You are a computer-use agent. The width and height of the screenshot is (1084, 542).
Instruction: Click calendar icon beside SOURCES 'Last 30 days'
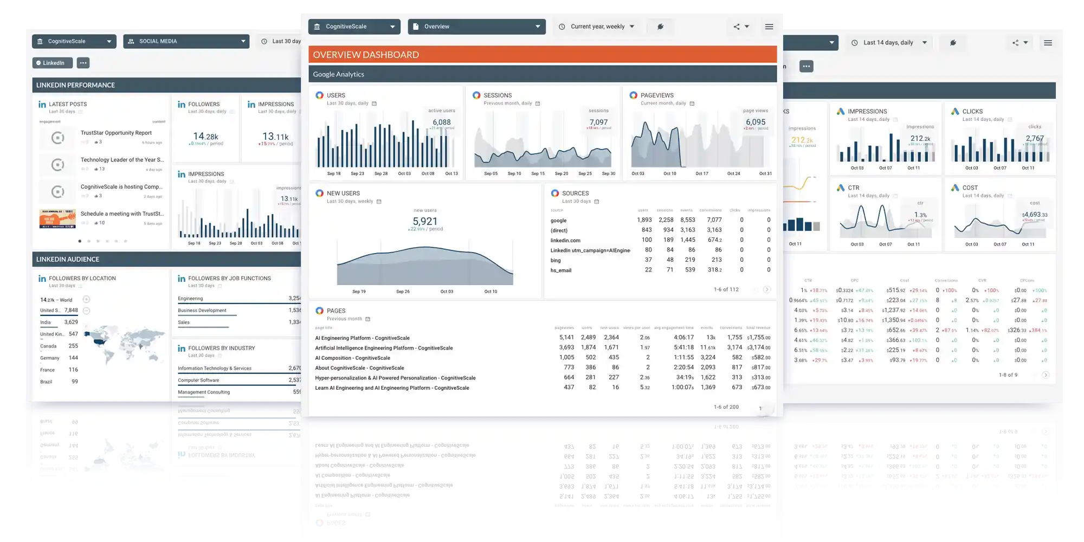coord(596,202)
